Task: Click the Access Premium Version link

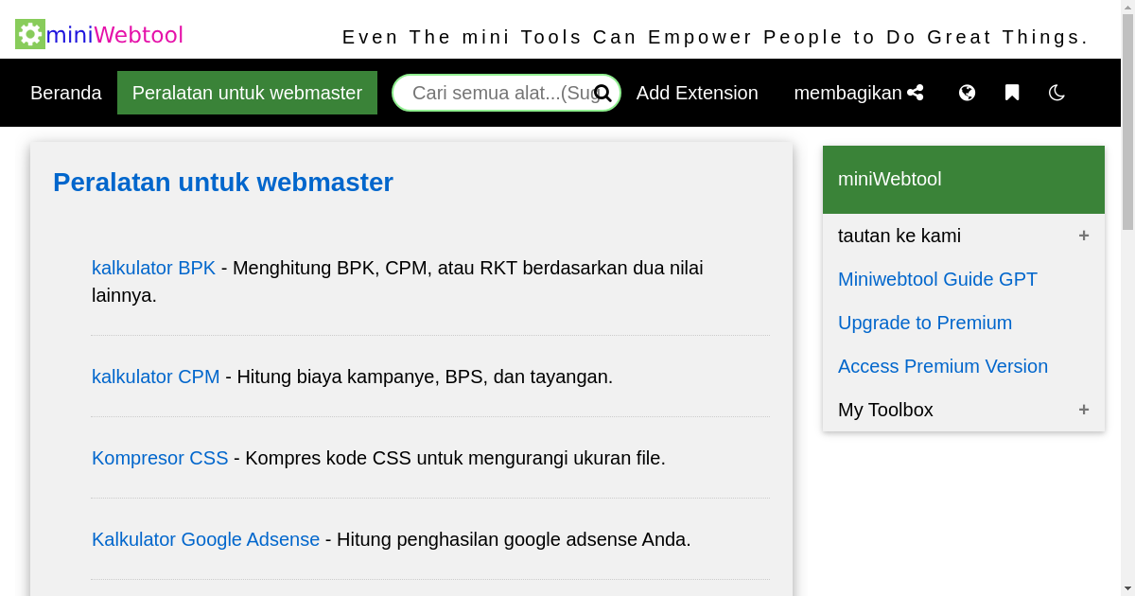Action: pyautogui.click(x=942, y=366)
